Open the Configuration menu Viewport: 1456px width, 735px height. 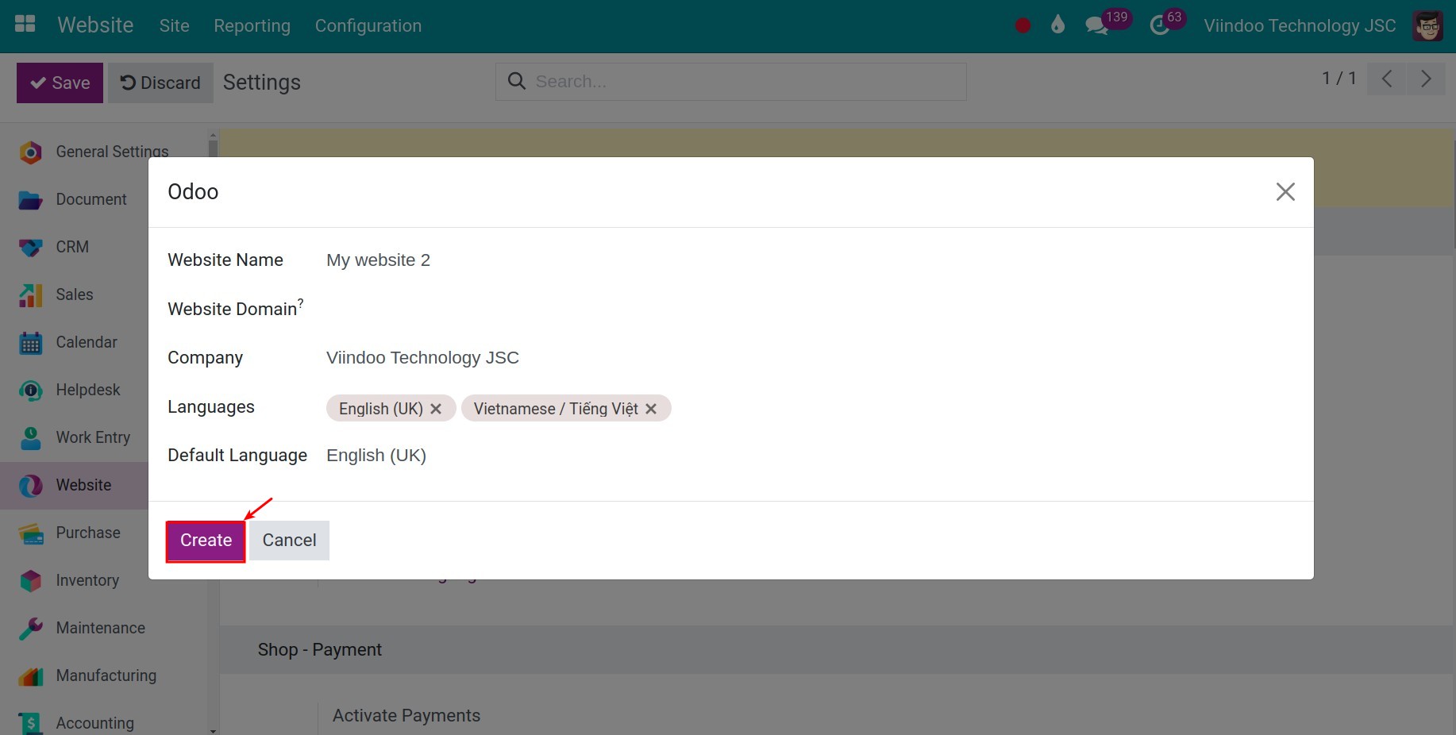pyautogui.click(x=368, y=25)
